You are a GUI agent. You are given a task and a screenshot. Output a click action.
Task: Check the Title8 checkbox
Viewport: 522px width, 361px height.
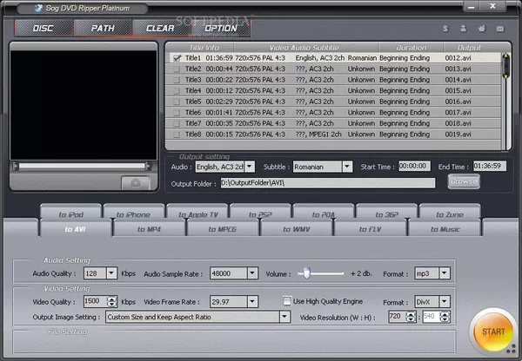177,135
